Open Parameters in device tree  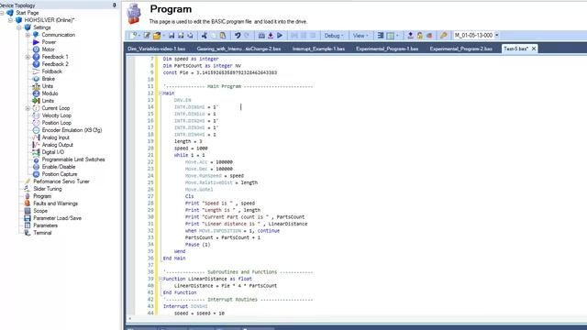(x=45, y=225)
